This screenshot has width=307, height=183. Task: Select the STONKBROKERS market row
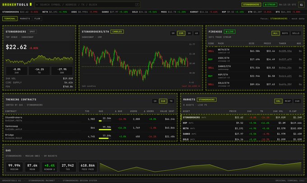(x=242, y=117)
